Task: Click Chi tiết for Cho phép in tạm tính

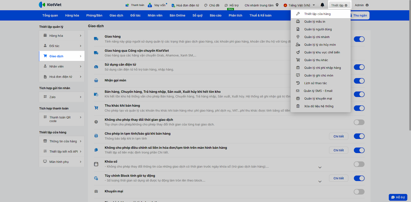Action: coord(339,136)
